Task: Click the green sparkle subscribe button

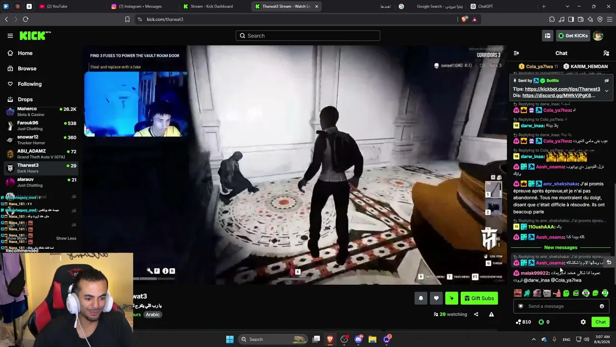Action: point(451,298)
